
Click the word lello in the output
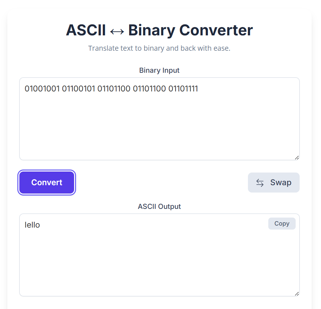[x=32, y=225]
